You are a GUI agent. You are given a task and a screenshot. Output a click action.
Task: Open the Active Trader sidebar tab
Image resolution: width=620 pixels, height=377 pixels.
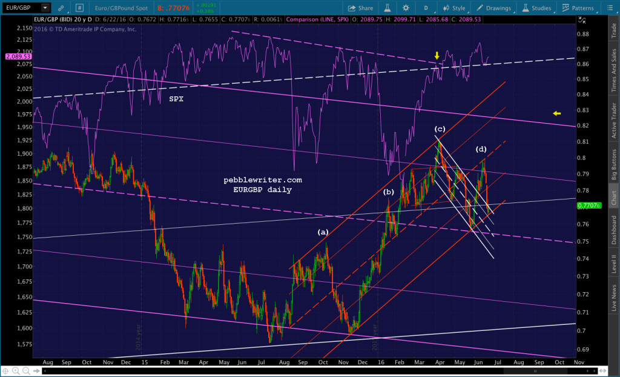(x=614, y=121)
